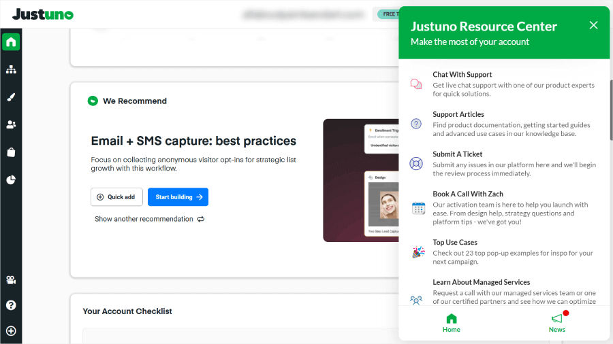Screen dimensions: 613x344
Task: Select the paintbrush design icon in sidebar
Action: (x=11, y=97)
